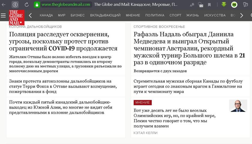Open the hamburger site menu
Screen dimensions: 252x144
click(3, 15)
